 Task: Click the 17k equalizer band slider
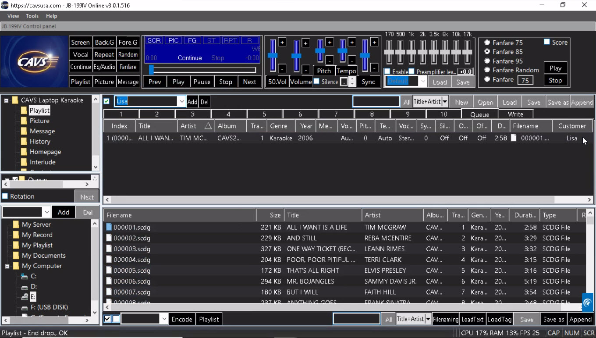(x=467, y=52)
